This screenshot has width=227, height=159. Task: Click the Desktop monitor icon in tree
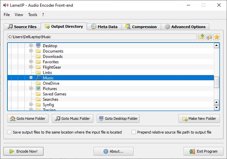tap(38, 46)
